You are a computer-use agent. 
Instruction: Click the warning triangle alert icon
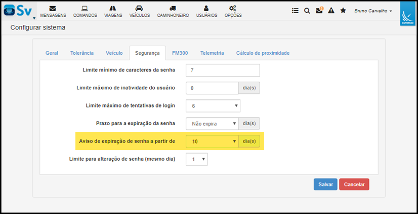coord(331,11)
